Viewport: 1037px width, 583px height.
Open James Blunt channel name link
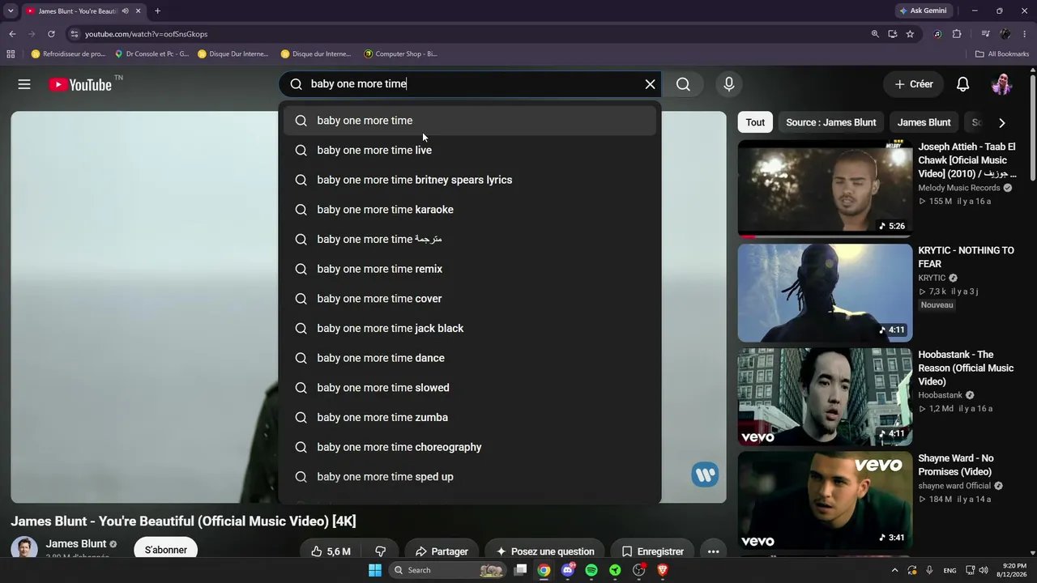coord(75,544)
